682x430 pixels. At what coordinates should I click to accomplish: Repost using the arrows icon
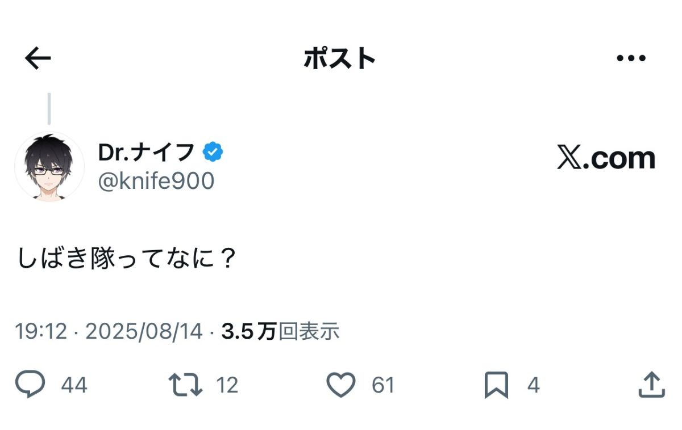pyautogui.click(x=186, y=385)
